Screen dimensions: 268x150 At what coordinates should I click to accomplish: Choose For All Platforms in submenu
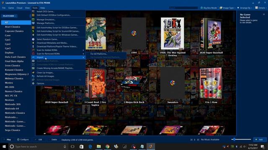[x=106, y=54]
